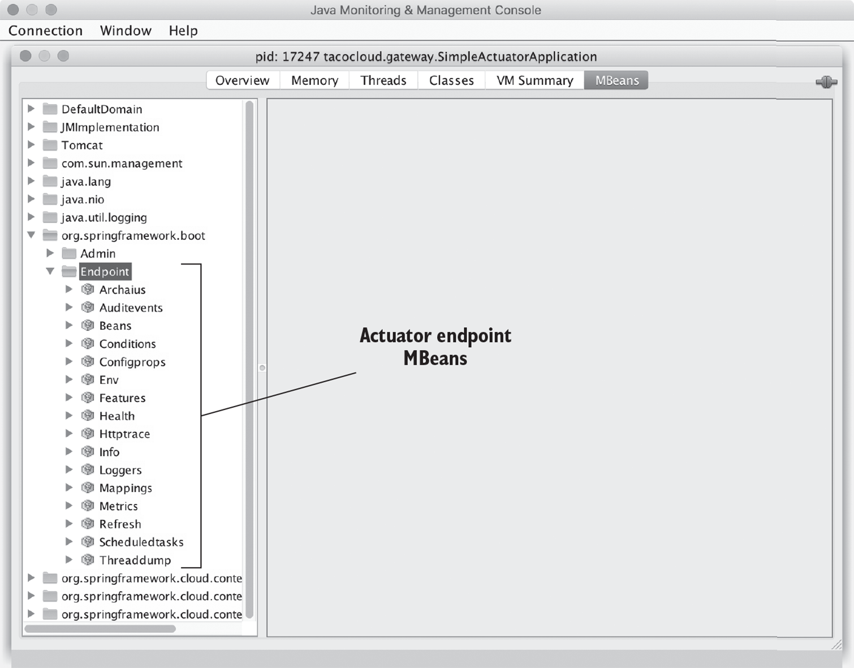Select the Httptrace tree item

click(124, 434)
